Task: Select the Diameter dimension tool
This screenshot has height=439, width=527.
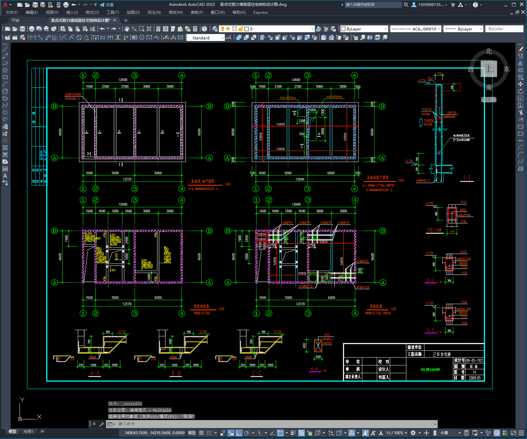Action: point(79,37)
